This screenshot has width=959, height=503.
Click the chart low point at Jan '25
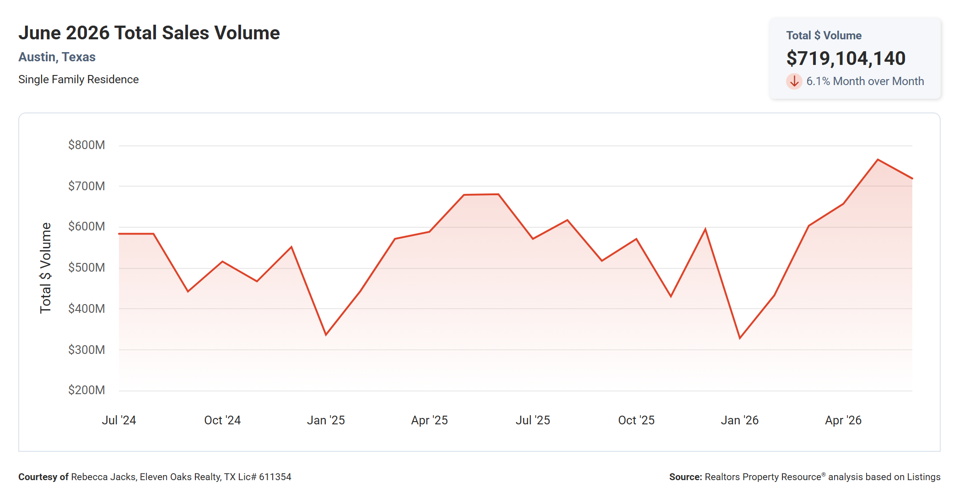pyautogui.click(x=326, y=335)
